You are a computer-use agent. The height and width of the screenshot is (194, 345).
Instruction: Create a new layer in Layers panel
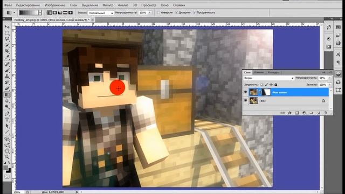click(319, 113)
